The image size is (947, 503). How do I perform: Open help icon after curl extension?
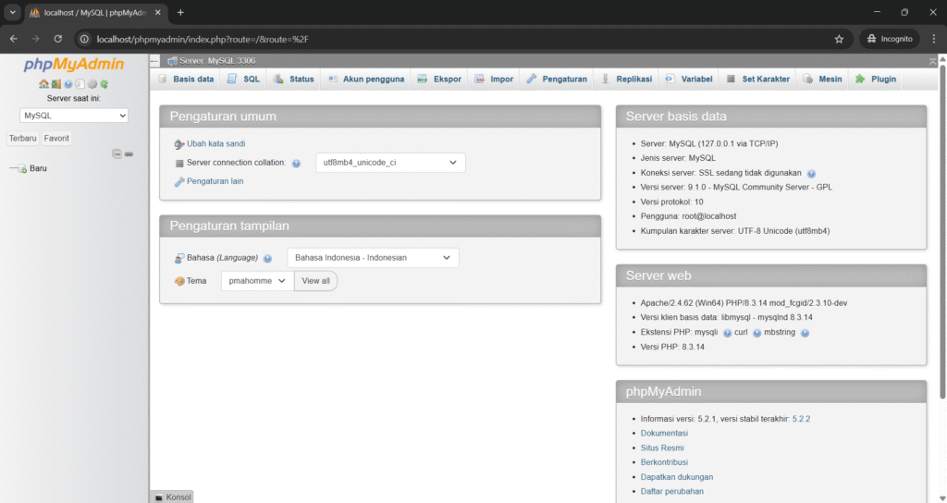click(x=756, y=333)
